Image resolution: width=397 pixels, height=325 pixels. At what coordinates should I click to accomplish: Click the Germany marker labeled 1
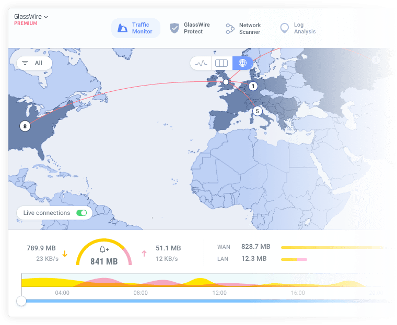pyautogui.click(x=253, y=86)
